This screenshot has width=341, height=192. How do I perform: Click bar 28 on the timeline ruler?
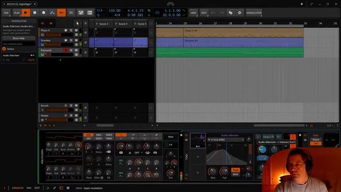[x=230, y=23]
